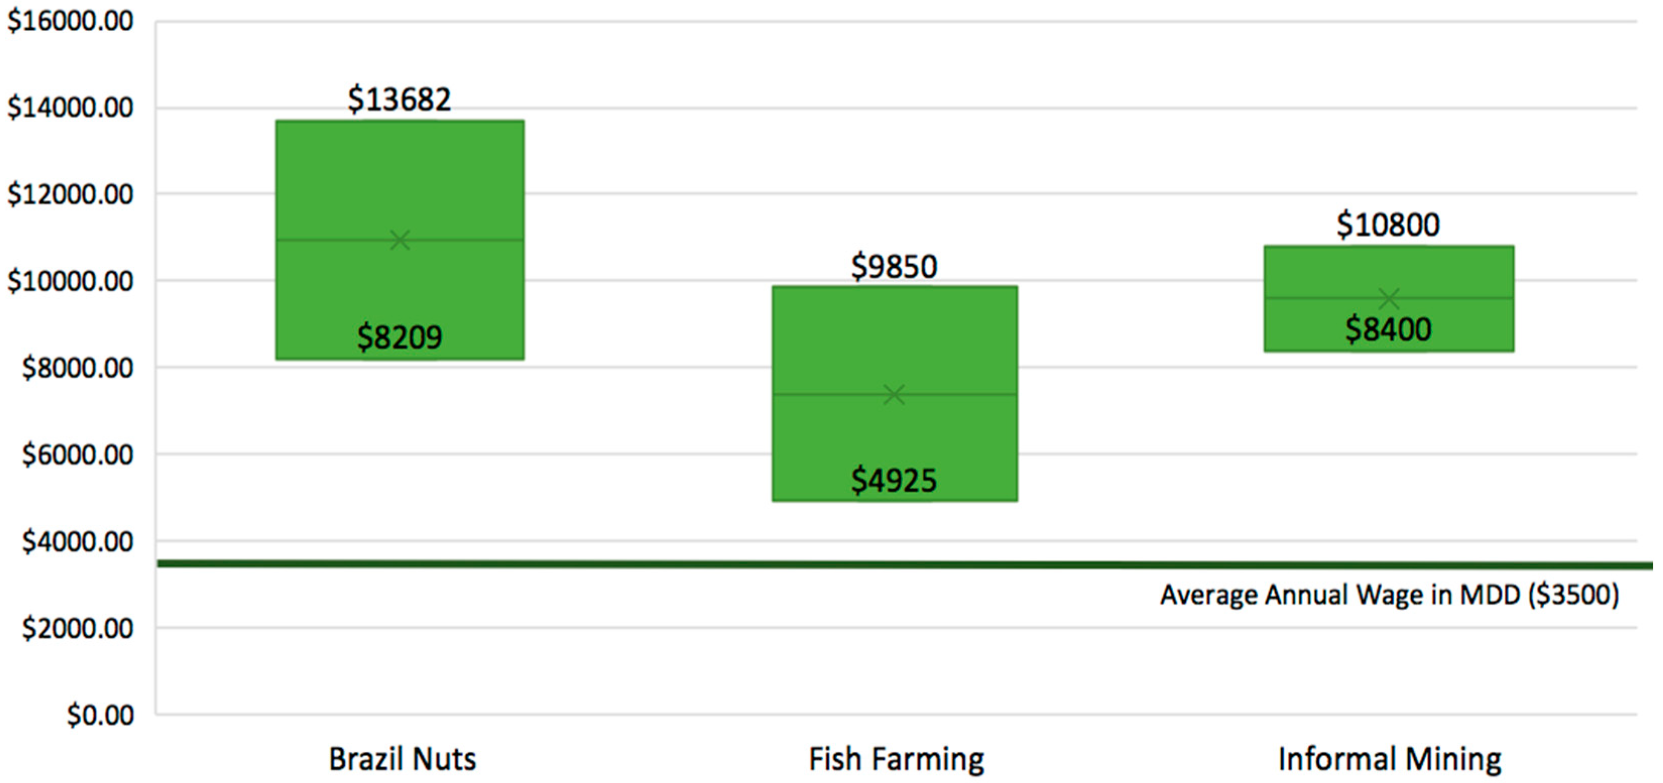Image resolution: width=1663 pixels, height=783 pixels.
Task: Click the mean X marker in Fish Farming box
Action: (x=894, y=394)
